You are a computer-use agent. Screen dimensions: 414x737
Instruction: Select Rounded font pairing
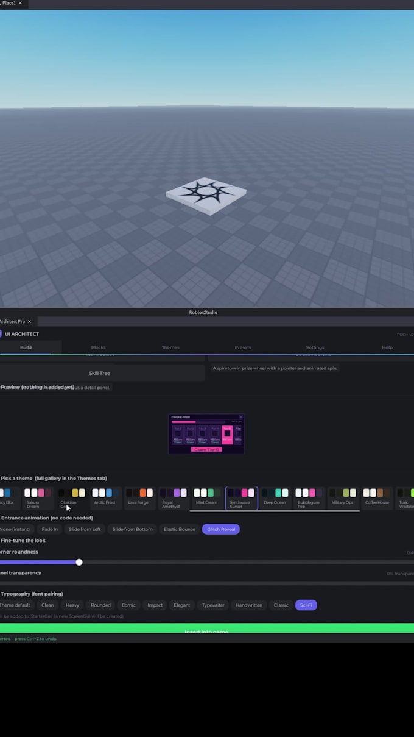coord(100,605)
